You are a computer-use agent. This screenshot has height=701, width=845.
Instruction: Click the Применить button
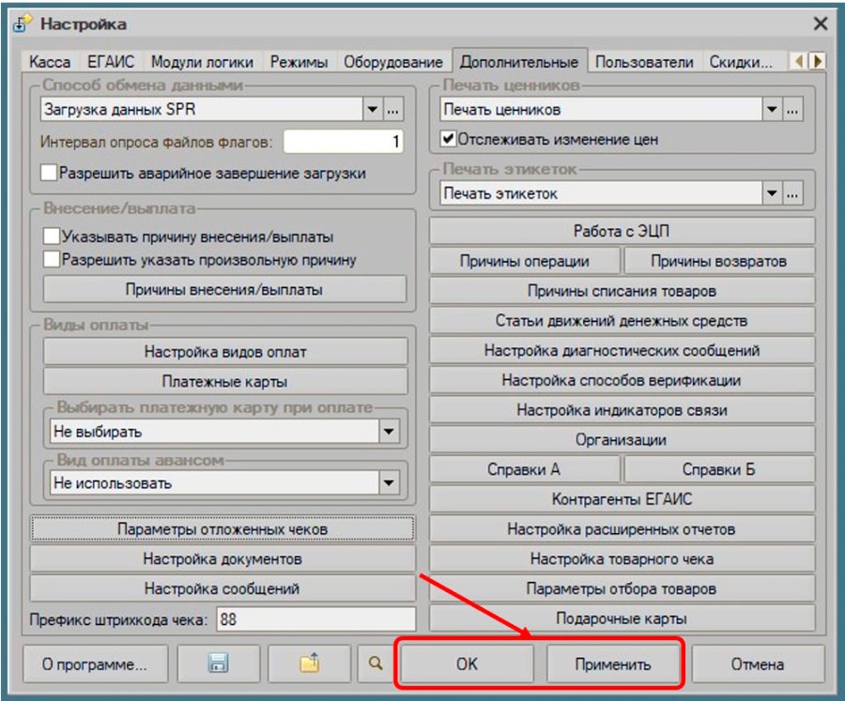click(x=613, y=663)
